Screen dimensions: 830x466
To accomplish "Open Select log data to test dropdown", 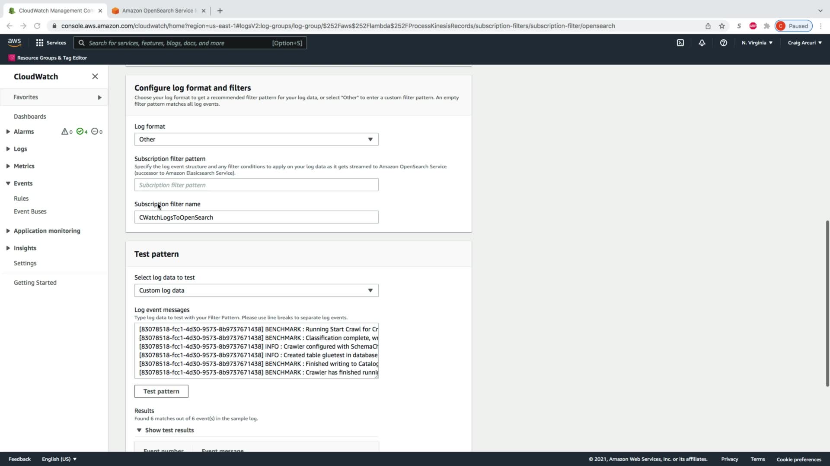I will coord(256,290).
